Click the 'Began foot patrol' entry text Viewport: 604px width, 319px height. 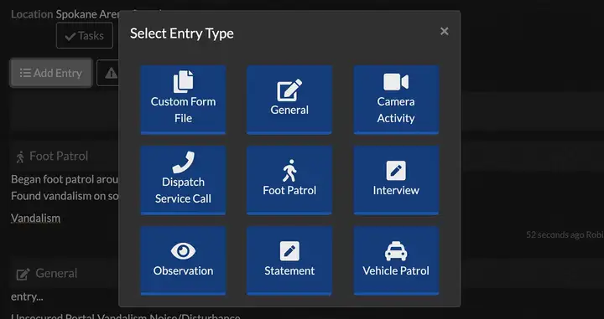65,179
